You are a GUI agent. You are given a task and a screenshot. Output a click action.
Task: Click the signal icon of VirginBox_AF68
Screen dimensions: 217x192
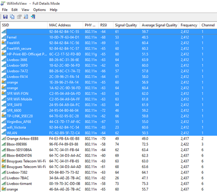coord(4,122)
